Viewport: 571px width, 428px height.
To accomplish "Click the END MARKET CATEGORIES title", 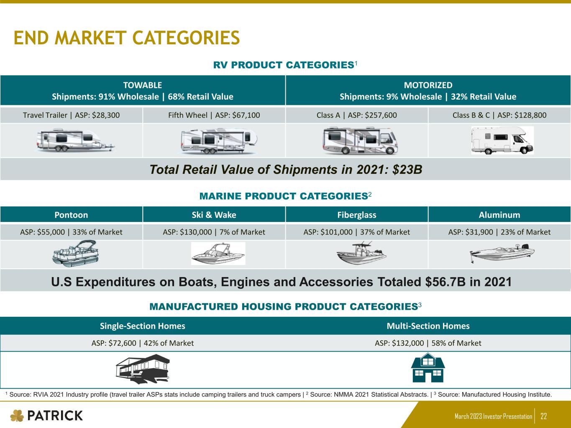I will 127,38.
